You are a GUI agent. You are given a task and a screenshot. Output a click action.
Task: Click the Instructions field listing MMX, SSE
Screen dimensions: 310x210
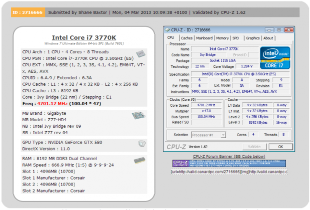point(240,91)
